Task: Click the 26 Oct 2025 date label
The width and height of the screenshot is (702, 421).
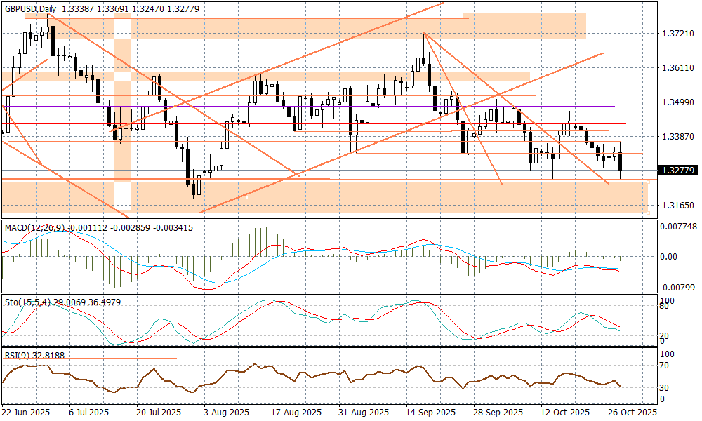Action: pyautogui.click(x=632, y=413)
